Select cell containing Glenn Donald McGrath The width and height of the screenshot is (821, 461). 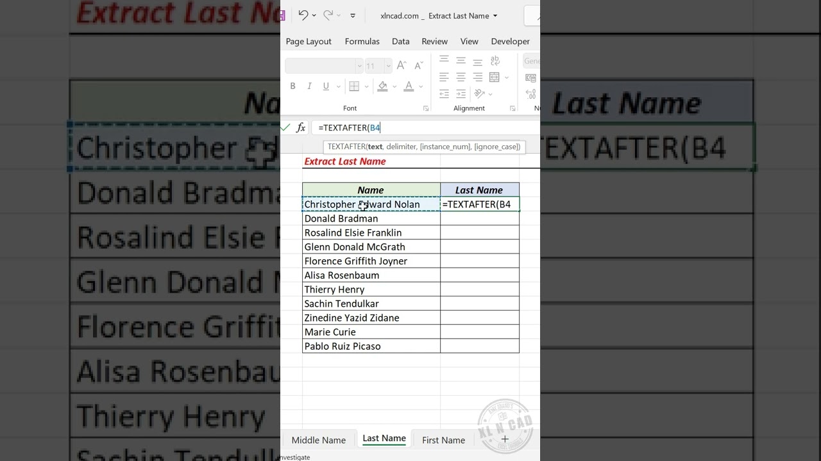371,247
